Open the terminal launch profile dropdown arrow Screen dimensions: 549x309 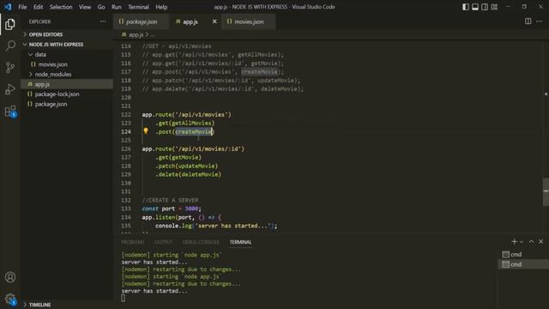click(522, 242)
